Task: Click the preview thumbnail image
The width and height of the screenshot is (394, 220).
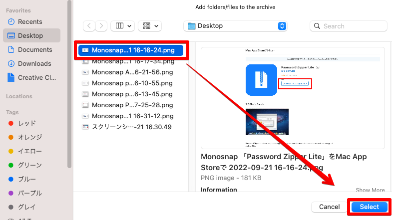Action: pos(293,98)
